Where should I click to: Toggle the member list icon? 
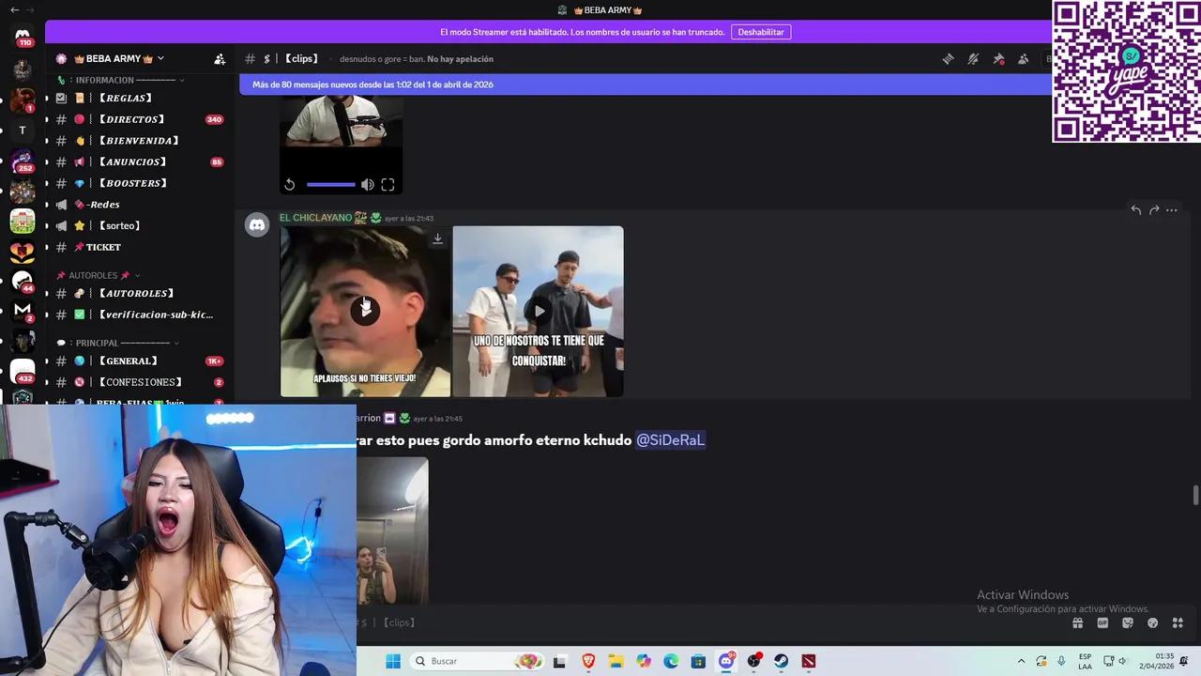pos(1023,58)
